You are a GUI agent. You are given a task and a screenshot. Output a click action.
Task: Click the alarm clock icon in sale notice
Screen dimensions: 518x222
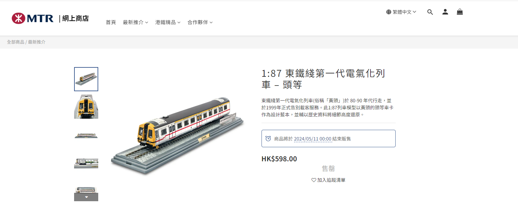pyautogui.click(x=268, y=138)
